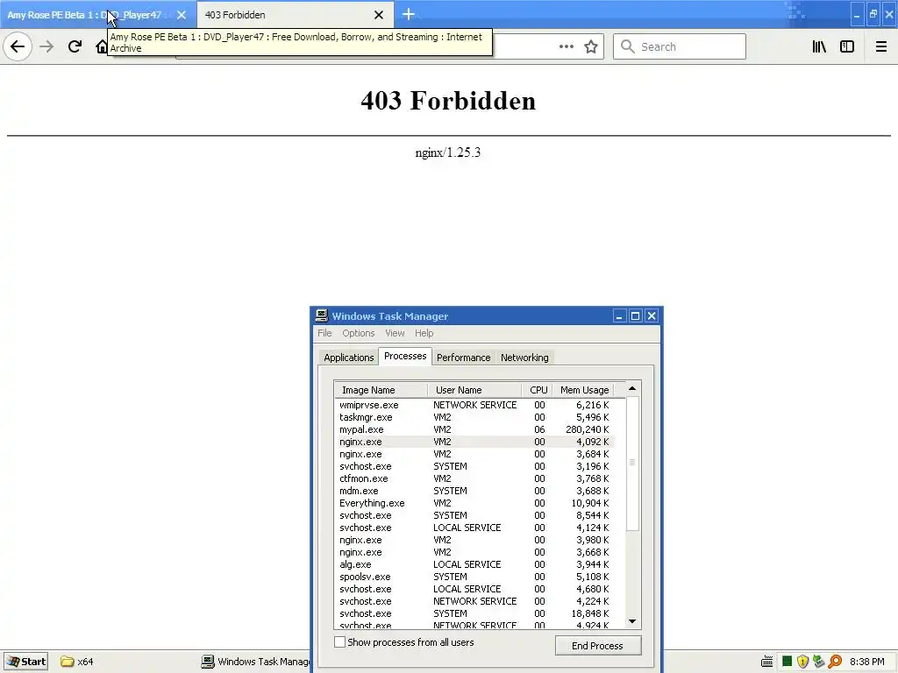Sort processes by Mem Usage column
The image size is (898, 673).
(x=583, y=390)
